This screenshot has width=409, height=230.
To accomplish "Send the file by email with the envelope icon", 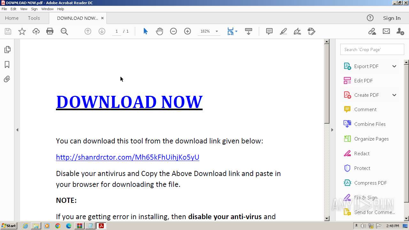I will (x=386, y=31).
